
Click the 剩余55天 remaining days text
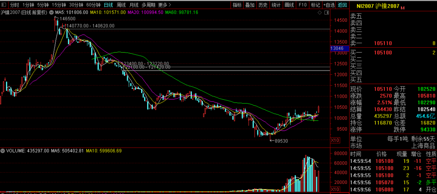pos(423,138)
